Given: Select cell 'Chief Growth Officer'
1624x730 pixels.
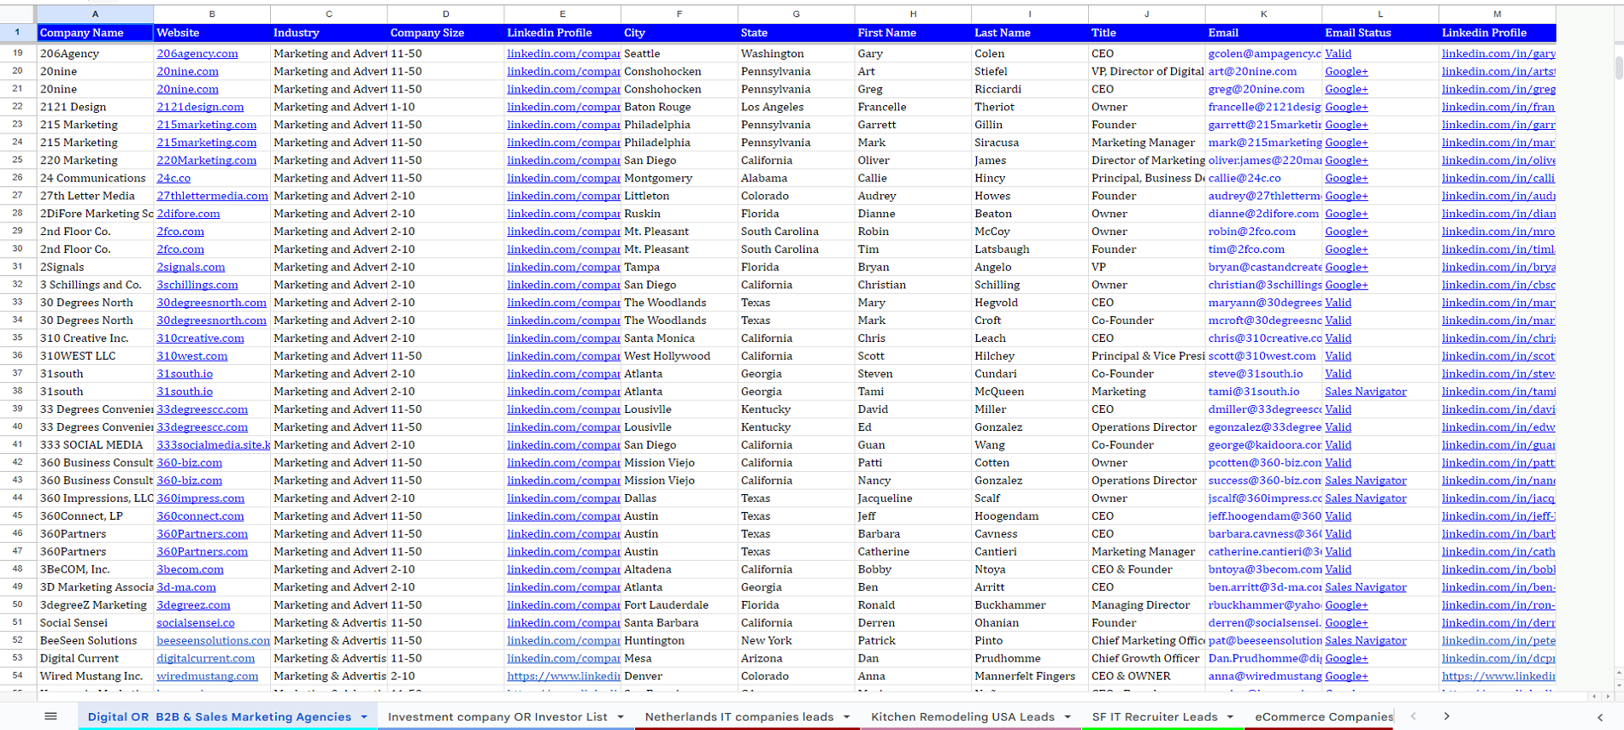Looking at the screenshot, I should 1146,658.
